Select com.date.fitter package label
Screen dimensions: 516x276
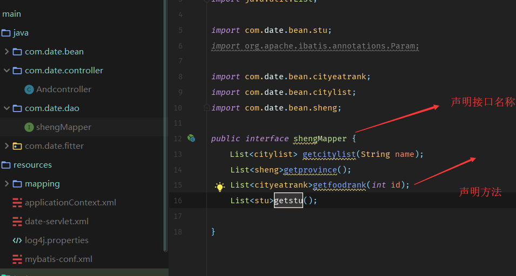[x=54, y=146]
